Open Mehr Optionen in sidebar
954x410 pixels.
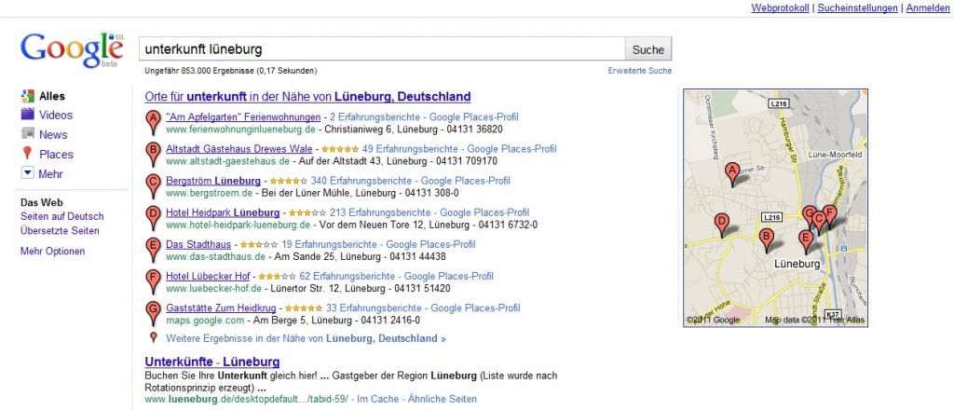click(53, 252)
